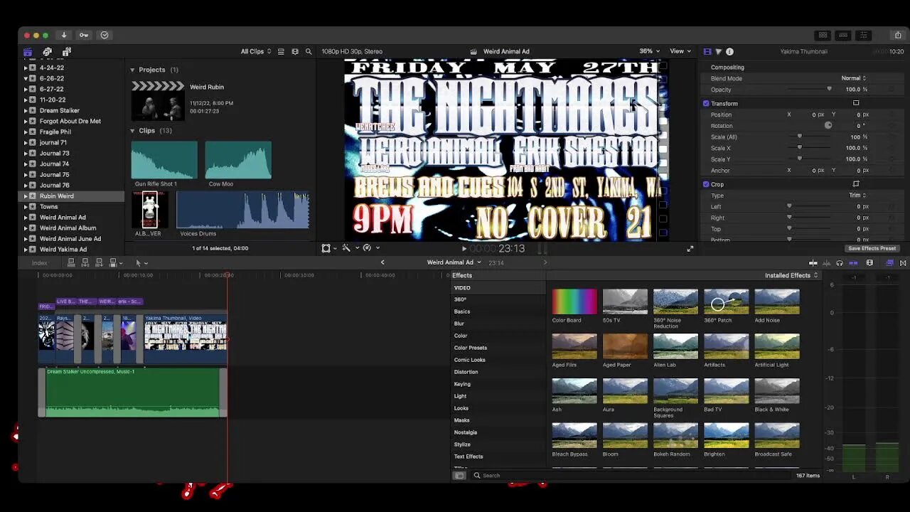Screen dimensions: 910x512
Task: Click connect clip to storyline icon
Action: pyautogui.click(x=71, y=262)
